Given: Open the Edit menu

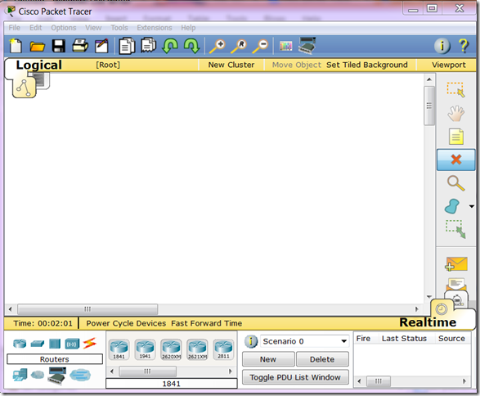Looking at the screenshot, I should click(x=35, y=28).
